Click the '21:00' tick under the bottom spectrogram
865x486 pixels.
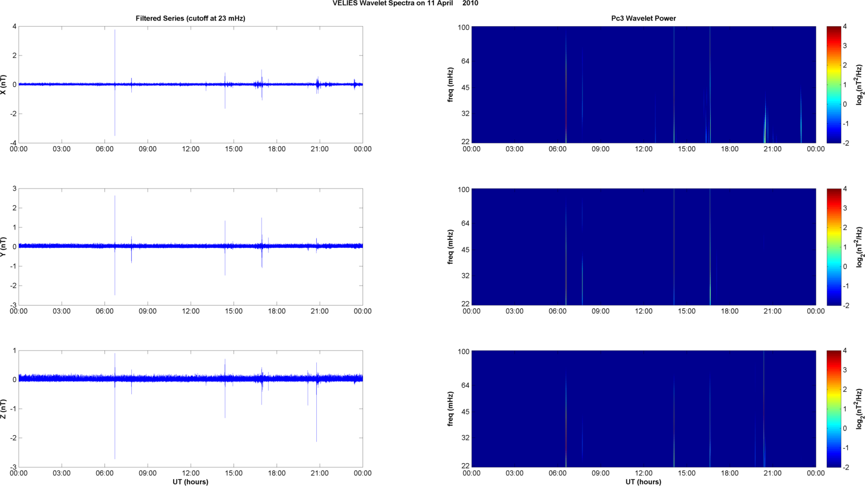773,473
